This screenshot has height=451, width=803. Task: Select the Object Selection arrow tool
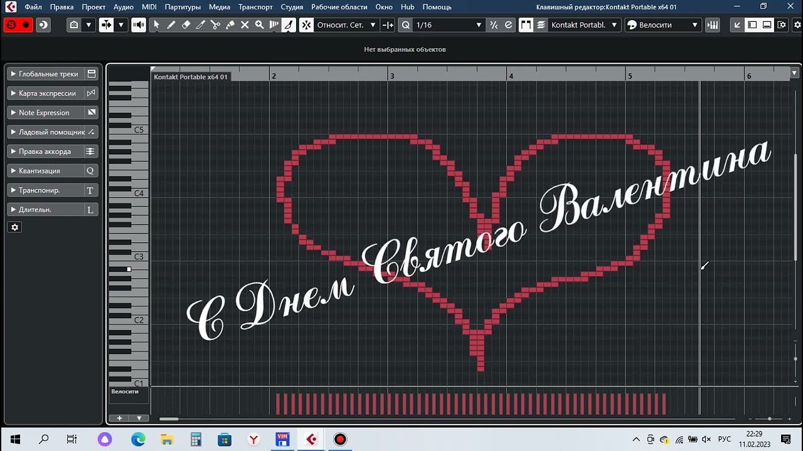coord(156,25)
